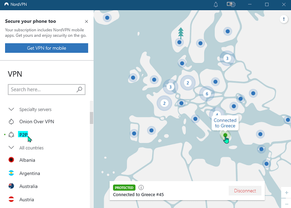The width and height of the screenshot is (291, 208).
Task: Click the map alert exclamation icon
Action: coord(284,19)
